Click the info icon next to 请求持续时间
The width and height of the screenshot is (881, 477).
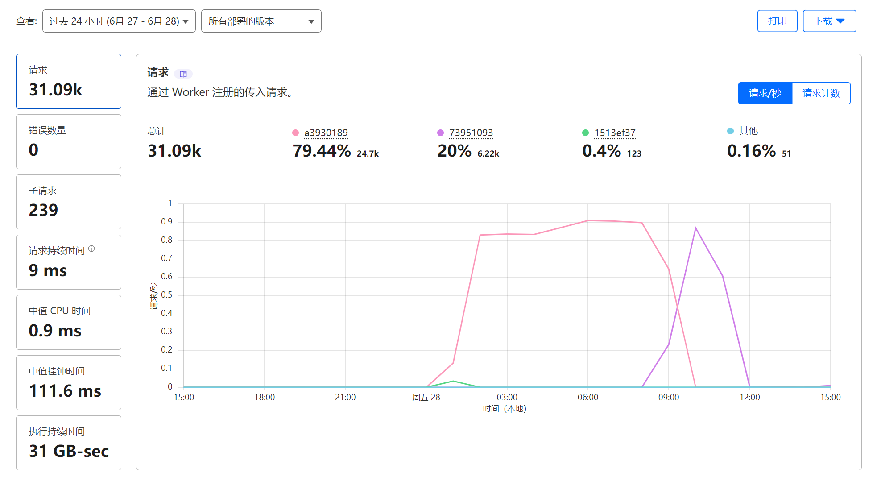click(x=91, y=249)
